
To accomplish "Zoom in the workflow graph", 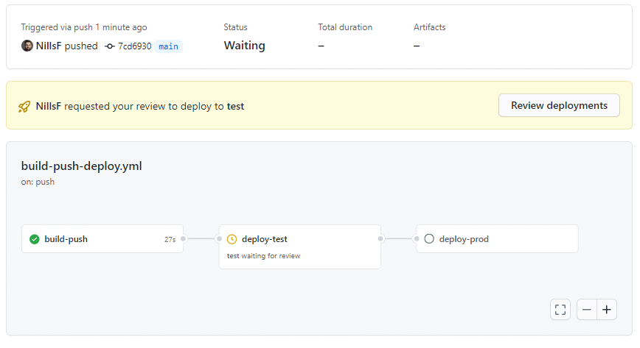I will [x=607, y=310].
